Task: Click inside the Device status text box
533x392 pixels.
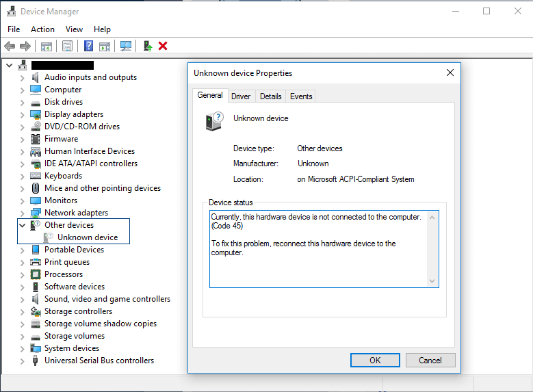Action: click(x=319, y=267)
